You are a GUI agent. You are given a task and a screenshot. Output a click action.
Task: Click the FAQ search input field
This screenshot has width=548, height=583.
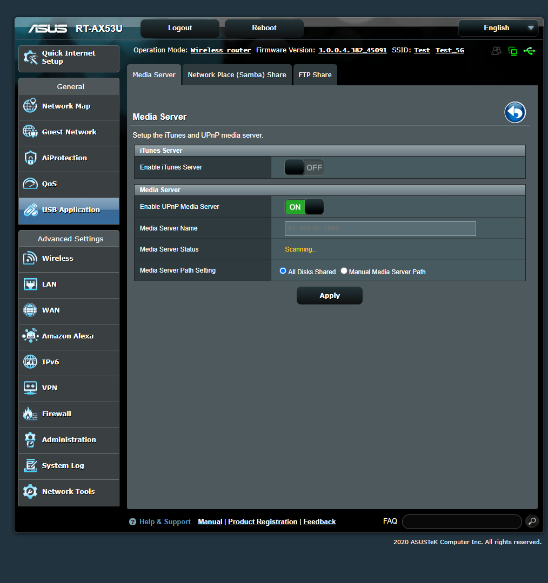point(462,521)
